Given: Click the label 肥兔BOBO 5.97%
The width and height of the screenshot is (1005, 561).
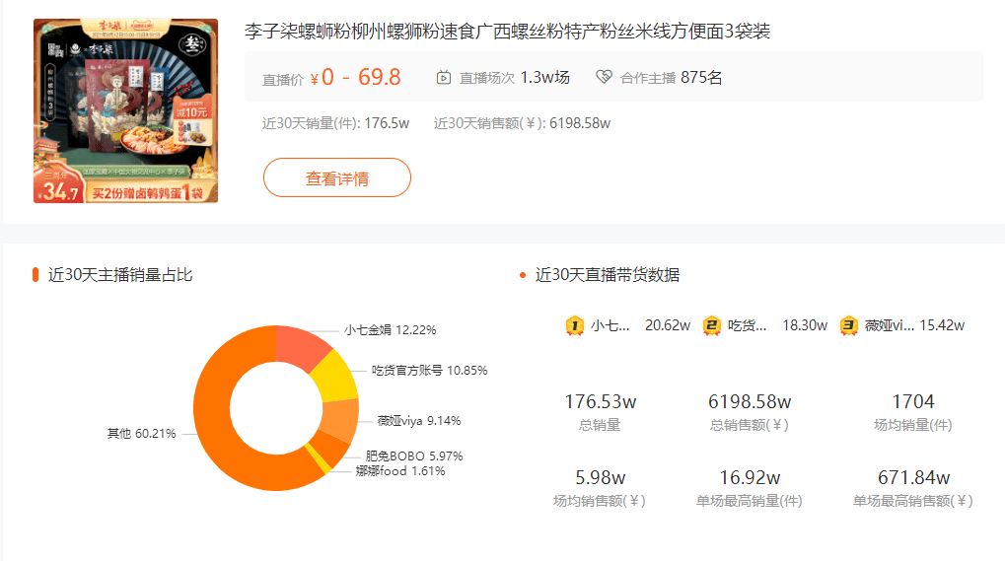Looking at the screenshot, I should coord(414,456).
